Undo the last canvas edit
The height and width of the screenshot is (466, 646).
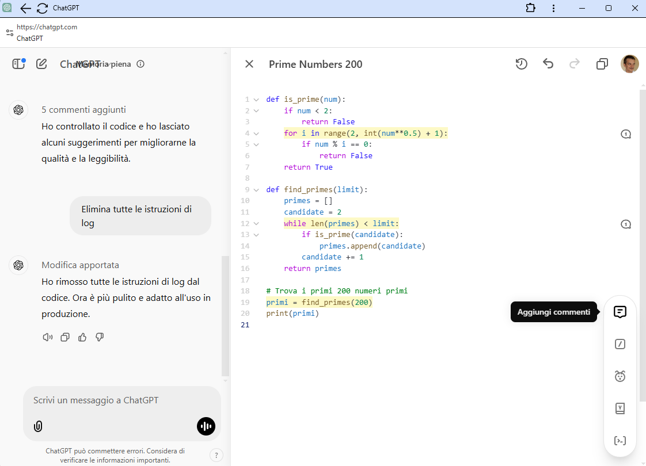click(548, 64)
